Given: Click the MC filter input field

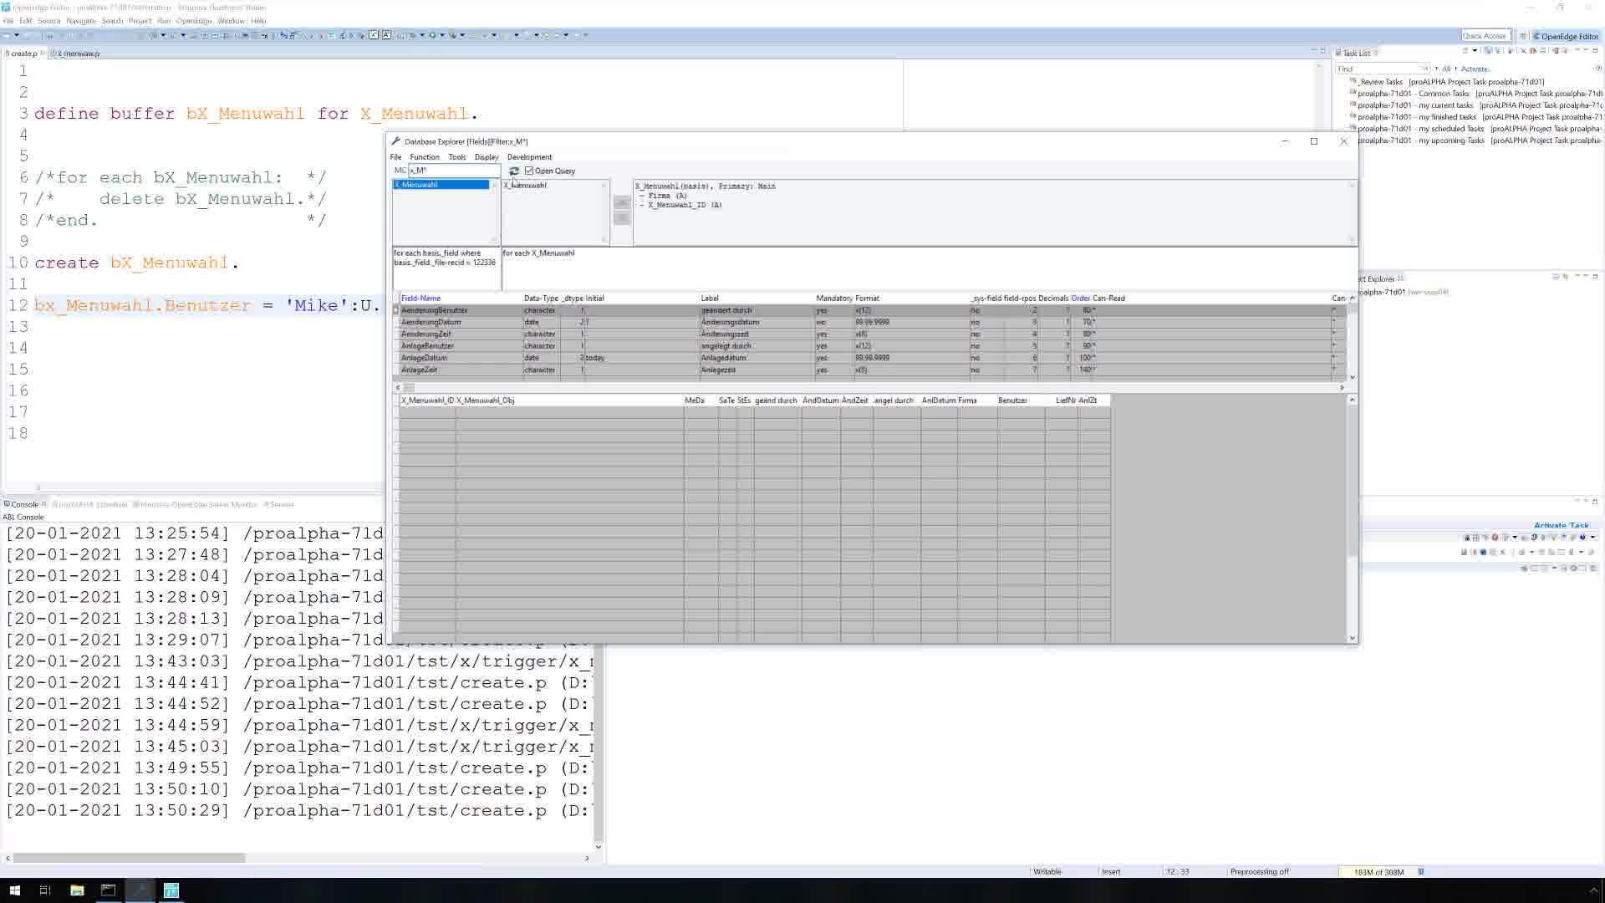Looking at the screenshot, I should point(452,171).
